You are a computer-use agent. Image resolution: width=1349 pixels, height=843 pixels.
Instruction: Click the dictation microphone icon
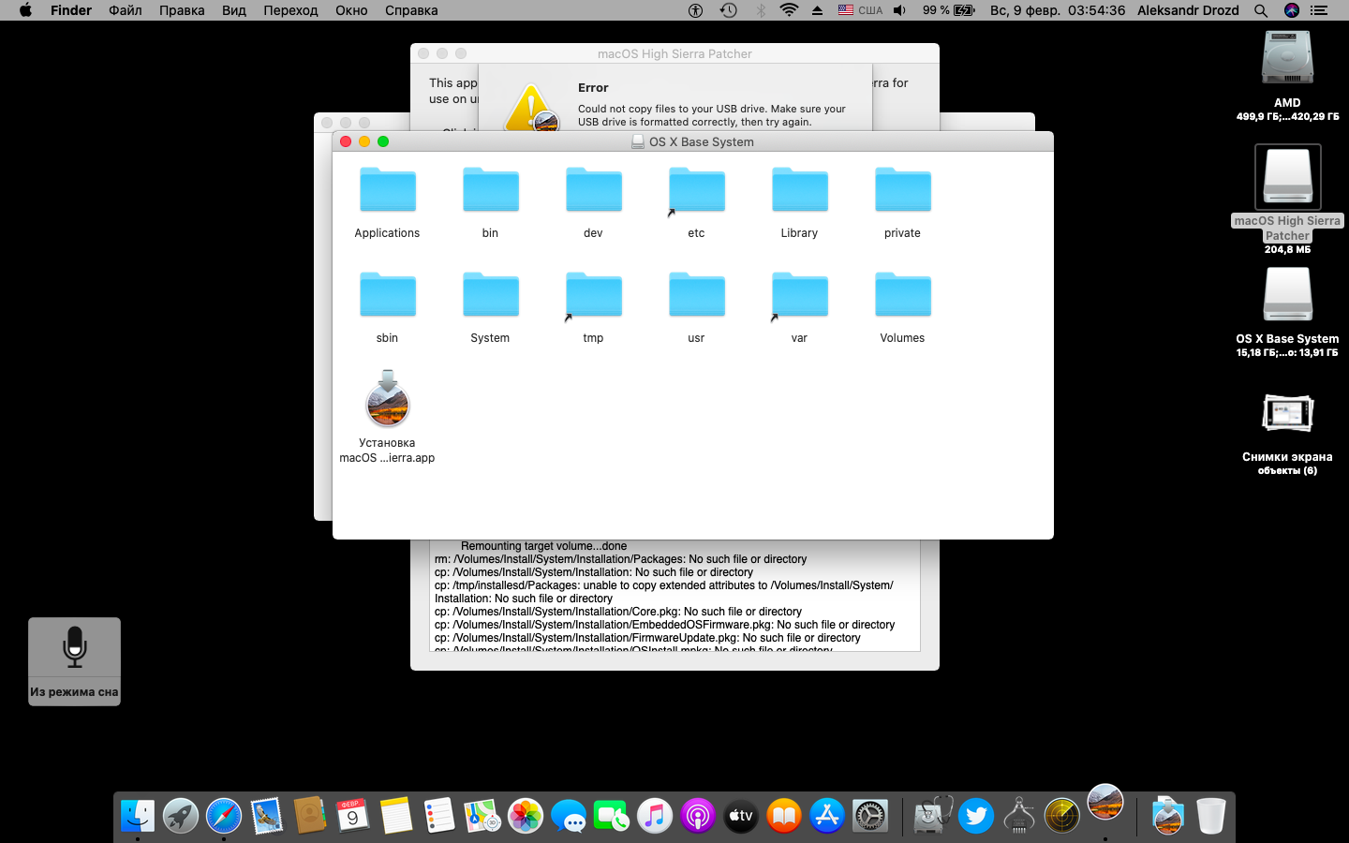click(75, 646)
